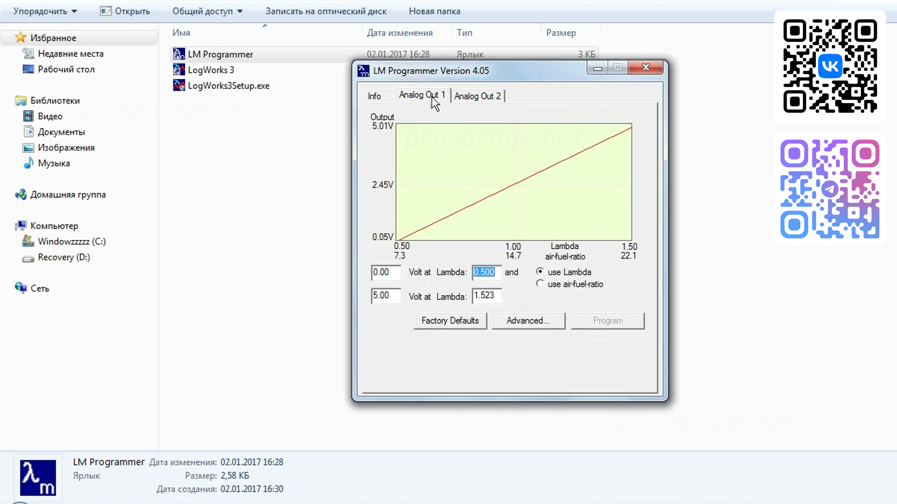Click the Favorites star icon in sidebar

coord(21,37)
